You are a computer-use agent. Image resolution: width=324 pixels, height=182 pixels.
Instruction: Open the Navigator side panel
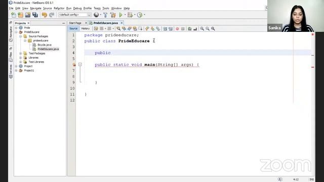pyautogui.click(x=11, y=34)
